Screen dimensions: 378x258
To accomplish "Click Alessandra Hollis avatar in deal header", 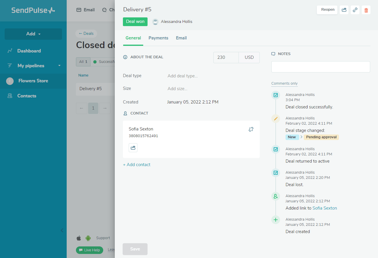I will pyautogui.click(x=155, y=22).
